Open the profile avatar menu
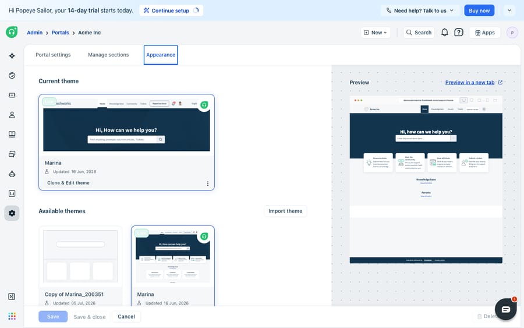This screenshot has height=328, width=524. (x=512, y=33)
